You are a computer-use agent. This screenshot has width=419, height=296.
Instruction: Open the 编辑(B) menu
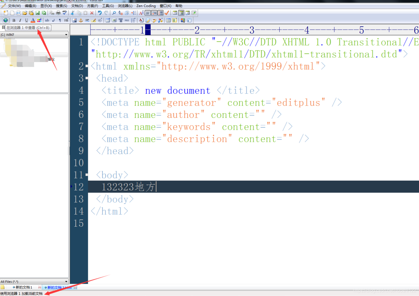point(31,6)
